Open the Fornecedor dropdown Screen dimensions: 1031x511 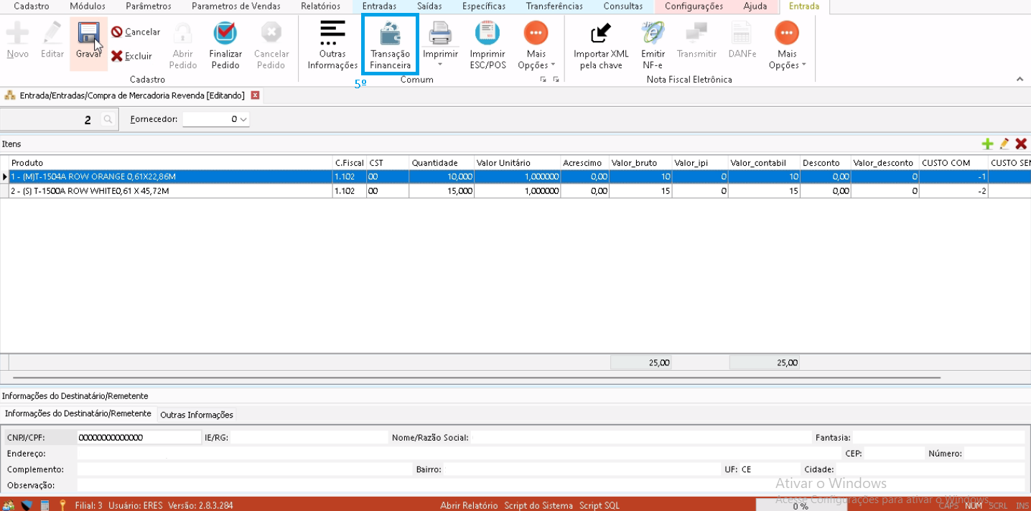coord(243,120)
